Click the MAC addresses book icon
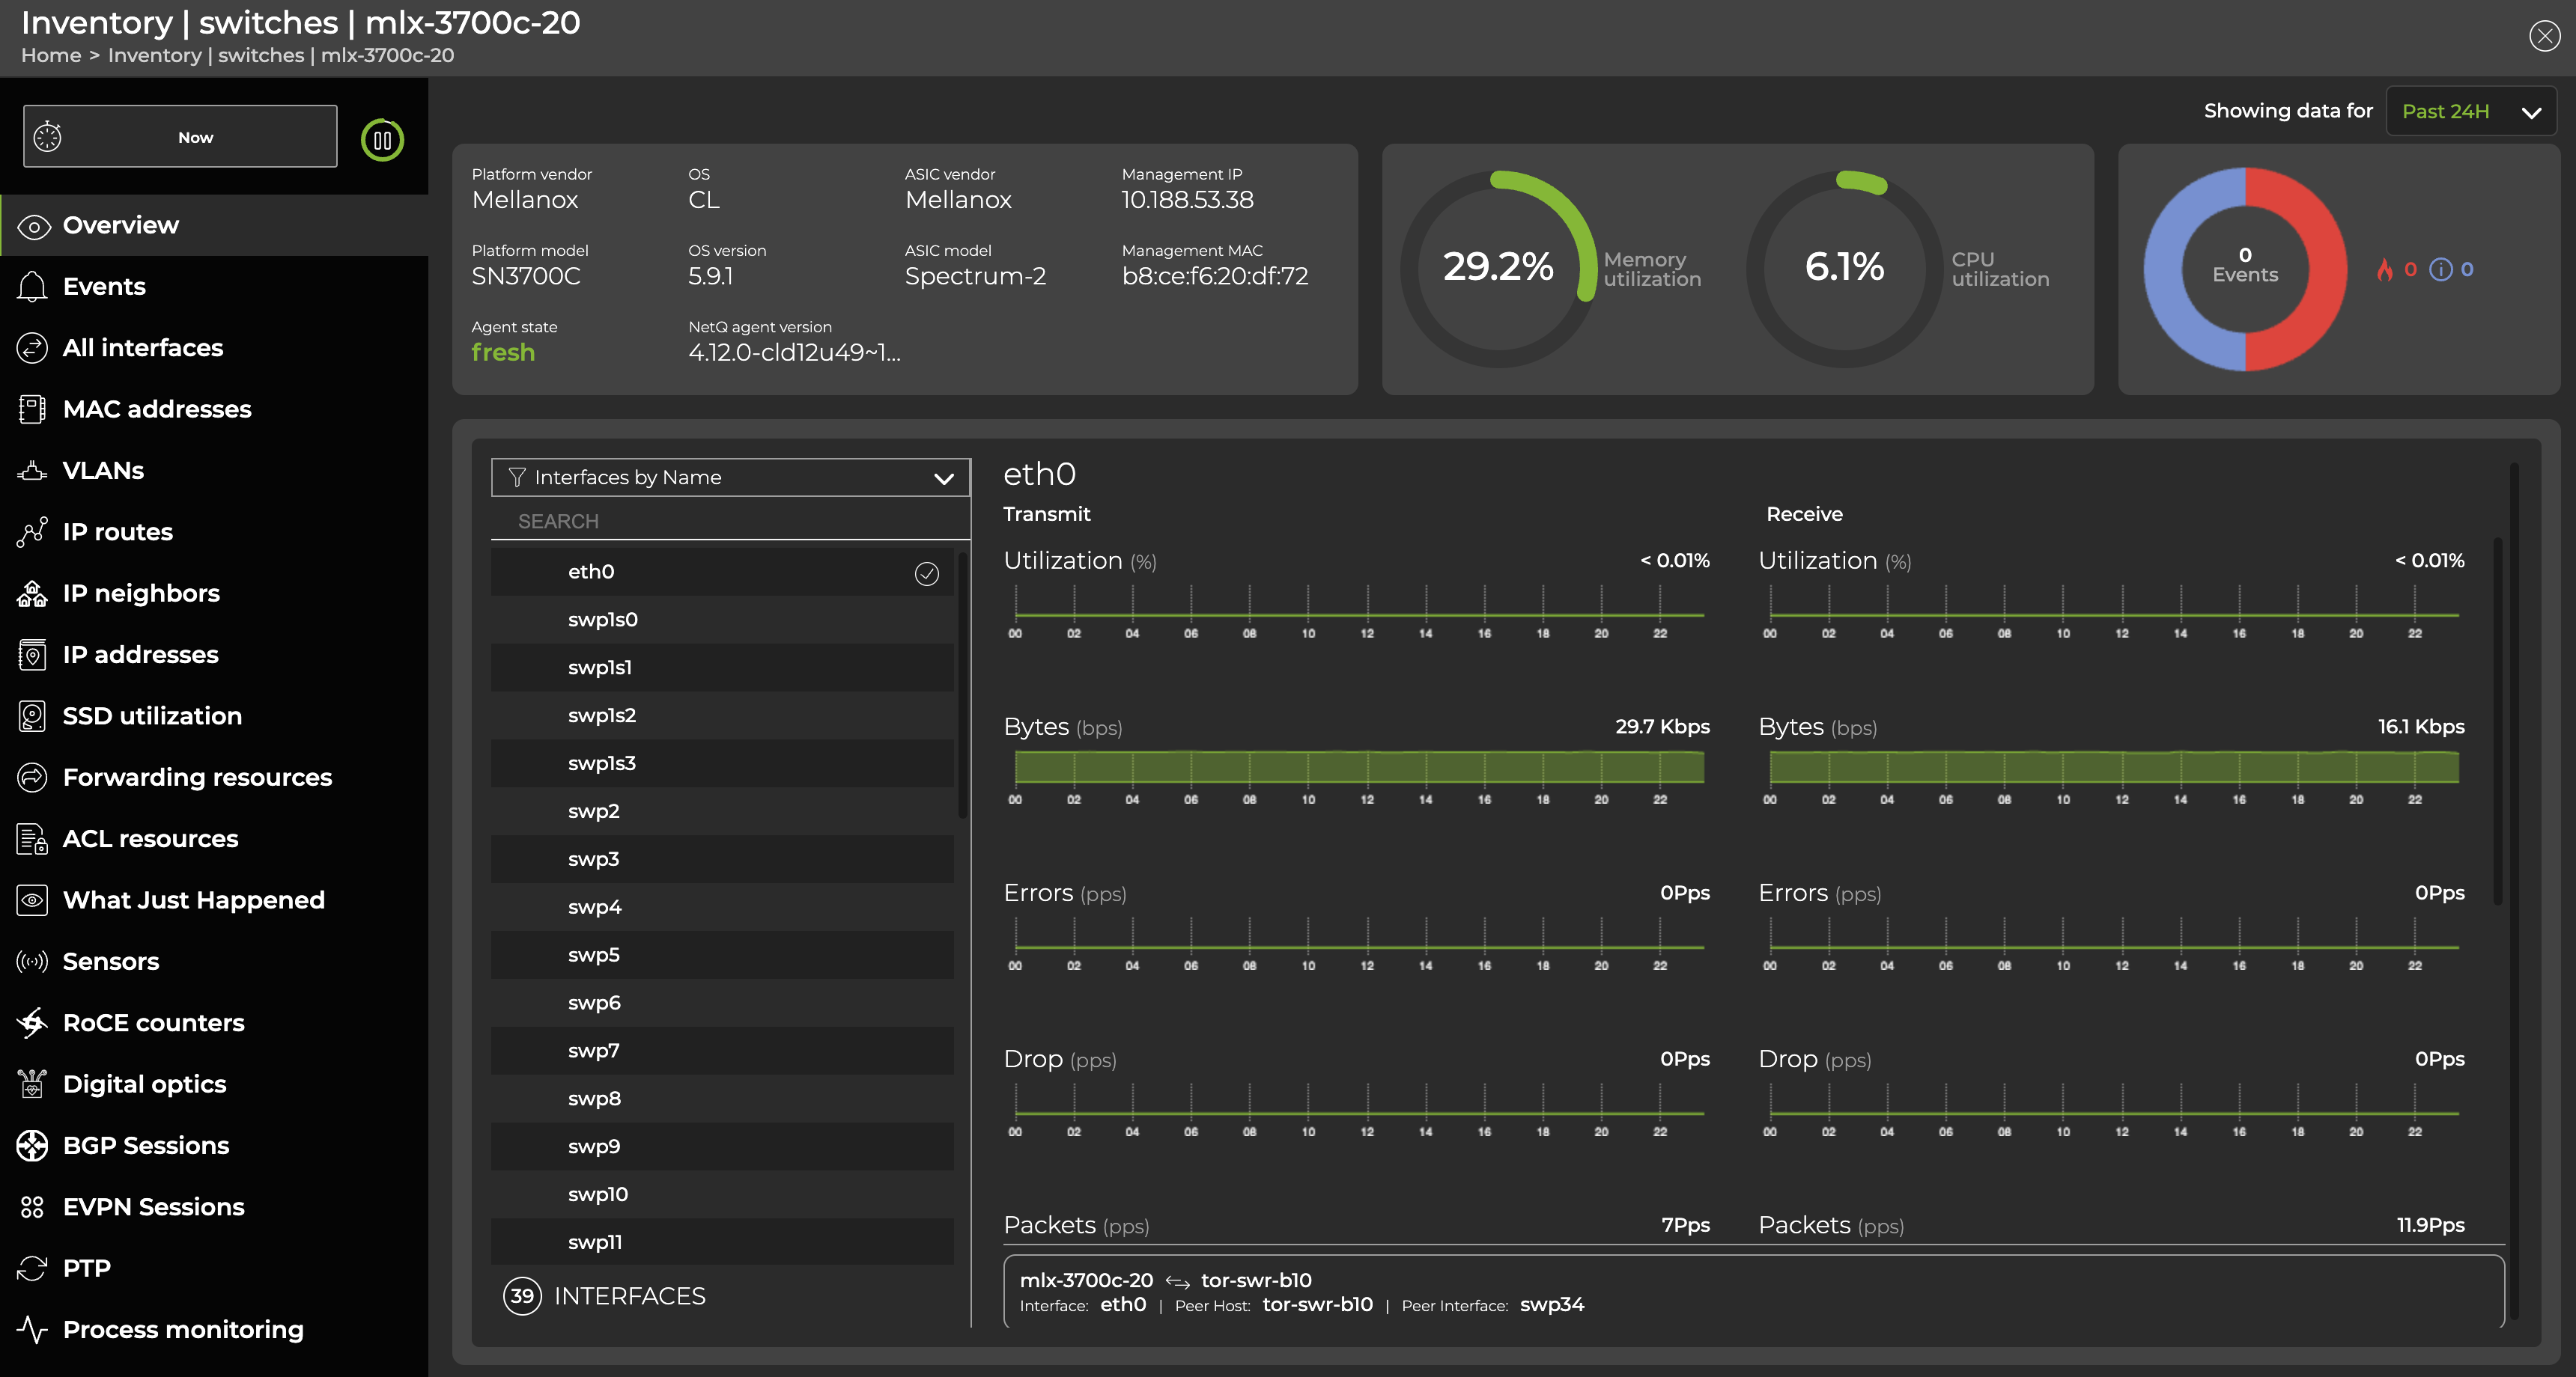Screen dimensions: 2576x1377 tap(32, 409)
